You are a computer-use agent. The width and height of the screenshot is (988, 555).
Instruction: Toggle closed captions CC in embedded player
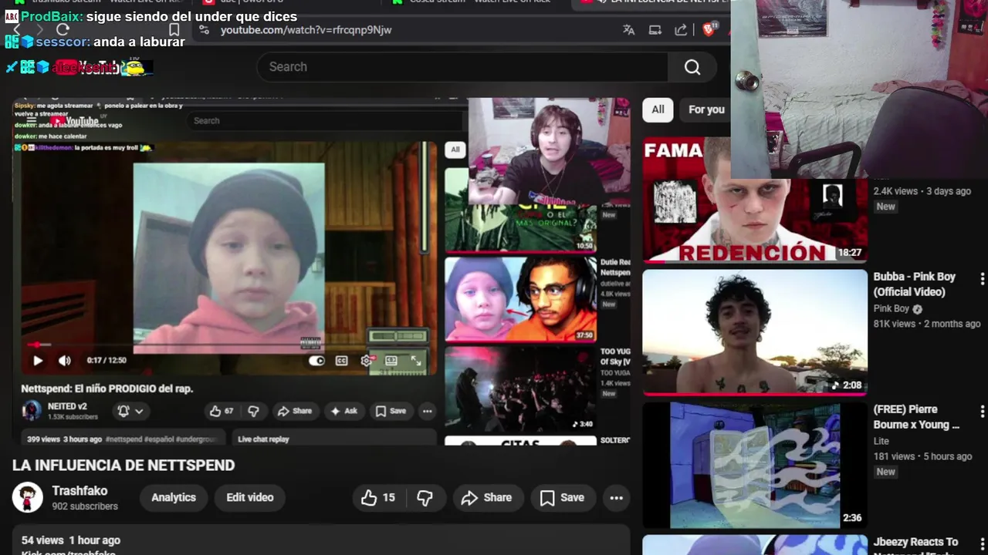[342, 360]
